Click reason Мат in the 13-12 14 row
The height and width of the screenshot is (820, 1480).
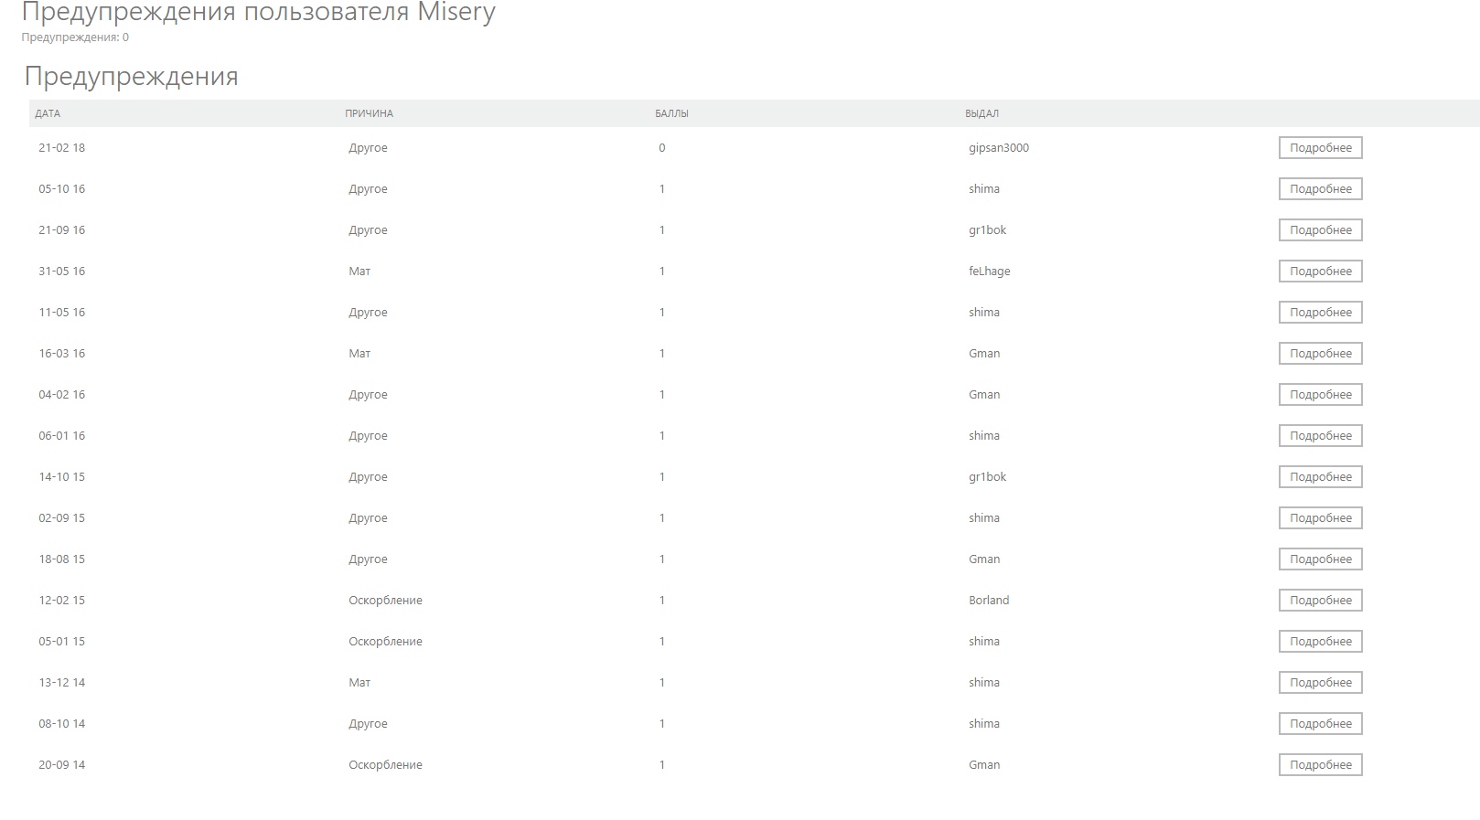359,683
